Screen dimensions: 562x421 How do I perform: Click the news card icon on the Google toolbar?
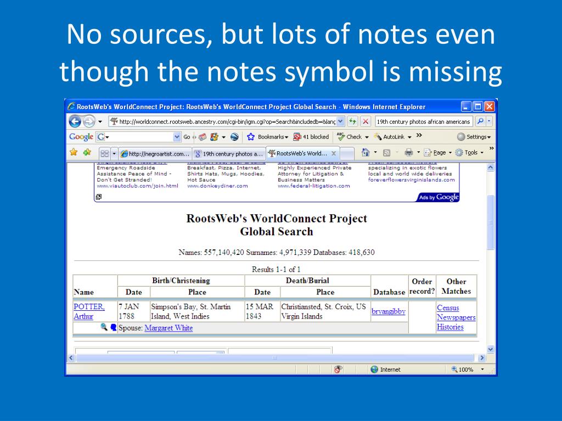tap(203, 136)
